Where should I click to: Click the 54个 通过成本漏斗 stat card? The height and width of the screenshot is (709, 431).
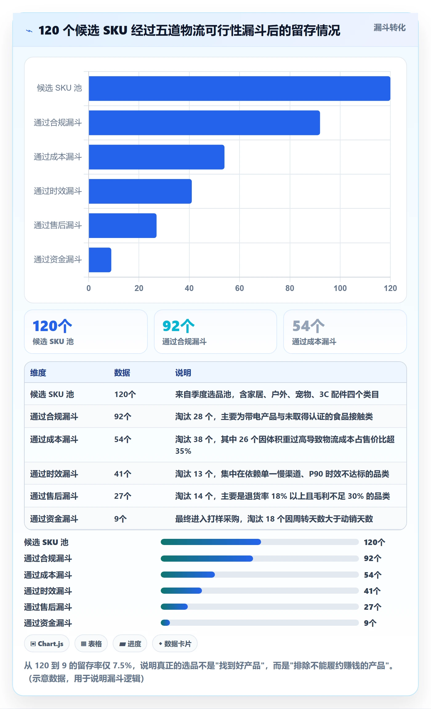345,332
